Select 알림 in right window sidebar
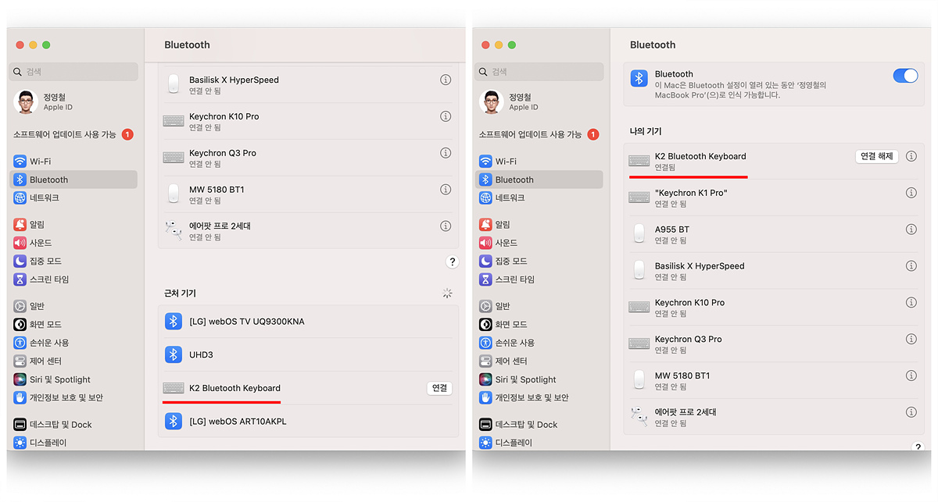The width and height of the screenshot is (938, 502). tap(539, 225)
